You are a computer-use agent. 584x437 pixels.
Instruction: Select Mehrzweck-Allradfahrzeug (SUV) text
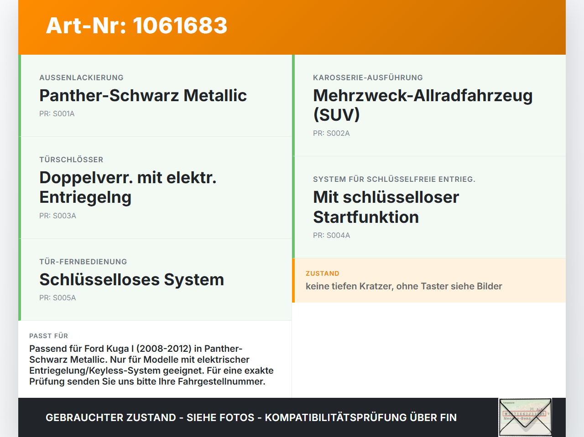[423, 105]
